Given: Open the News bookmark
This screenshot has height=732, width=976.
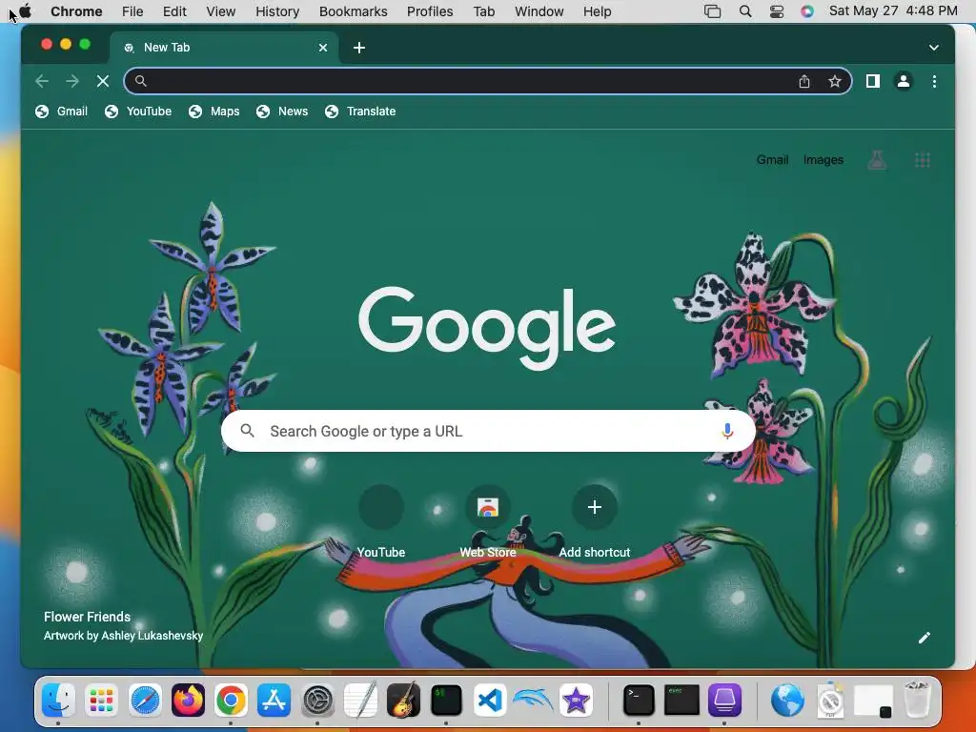Looking at the screenshot, I should 282,112.
